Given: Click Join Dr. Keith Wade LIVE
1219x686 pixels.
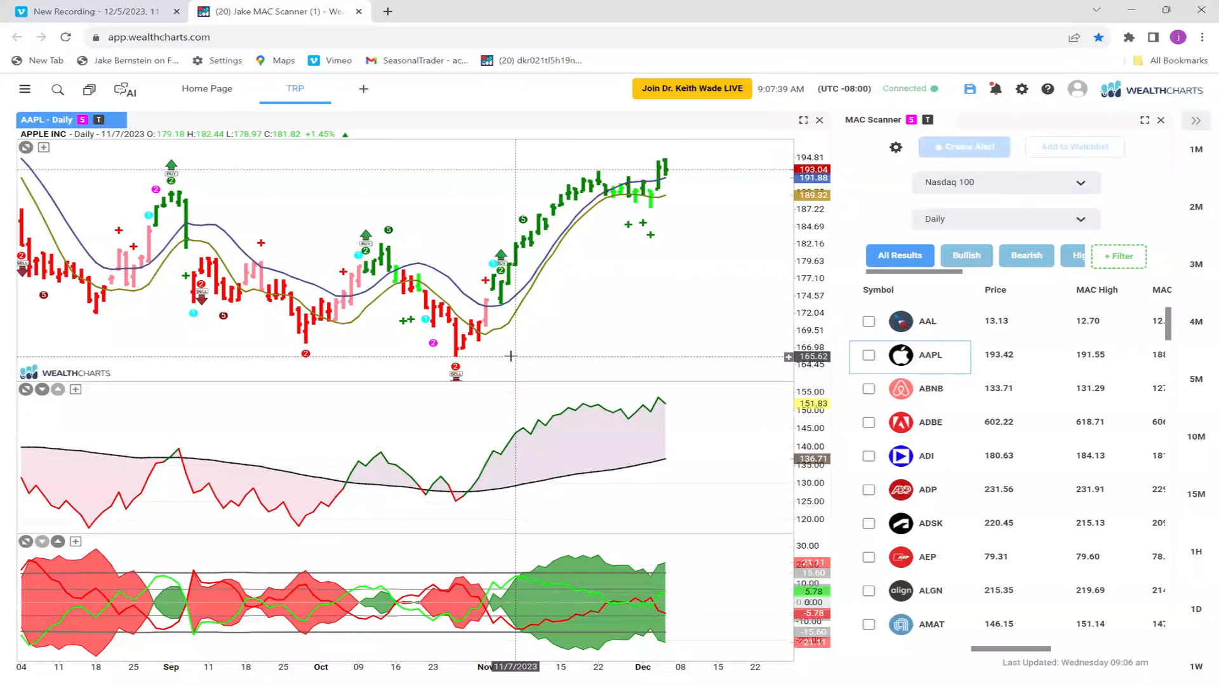Looking at the screenshot, I should click(692, 88).
